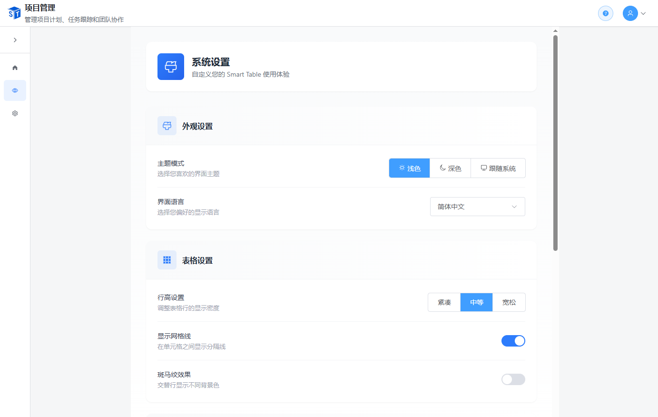Click the 交替行显示不同背景色 description

(188, 385)
